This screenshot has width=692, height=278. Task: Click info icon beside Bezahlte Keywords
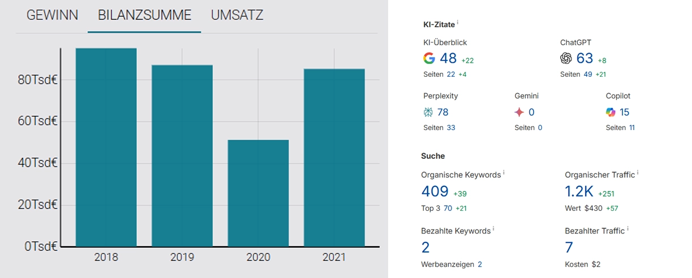[x=493, y=229]
